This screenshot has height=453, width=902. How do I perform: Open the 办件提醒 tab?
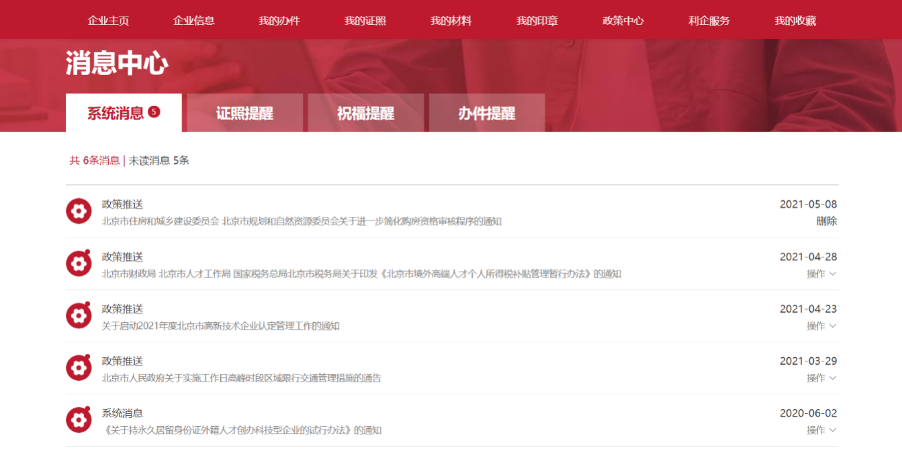click(x=487, y=112)
